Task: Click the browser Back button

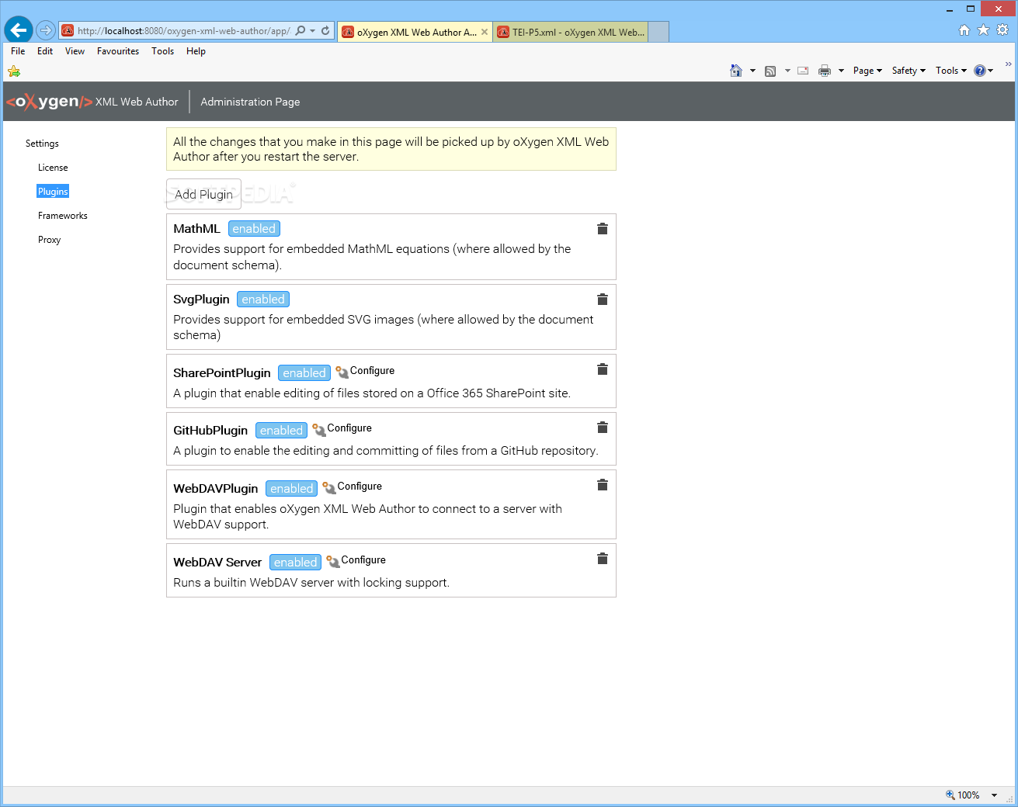Action: point(19,30)
